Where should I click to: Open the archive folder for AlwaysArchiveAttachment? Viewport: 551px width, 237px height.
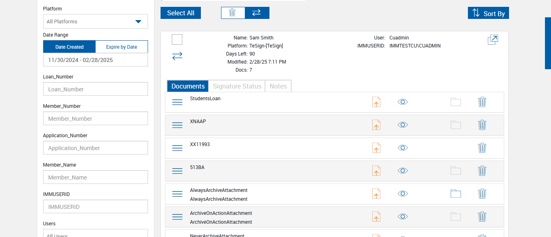point(456,194)
